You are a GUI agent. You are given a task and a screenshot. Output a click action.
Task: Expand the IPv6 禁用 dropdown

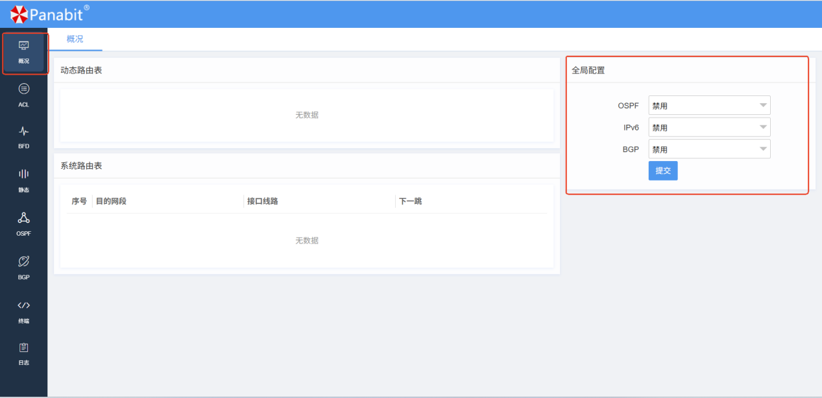click(709, 127)
